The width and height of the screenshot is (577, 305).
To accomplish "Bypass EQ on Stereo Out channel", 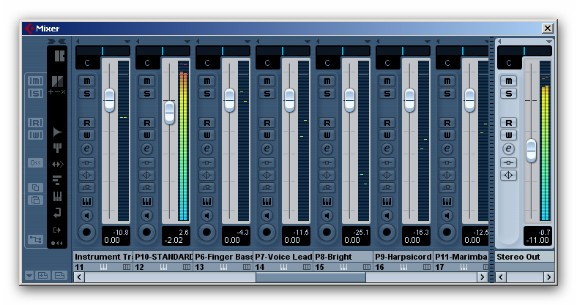I will pos(509,176).
